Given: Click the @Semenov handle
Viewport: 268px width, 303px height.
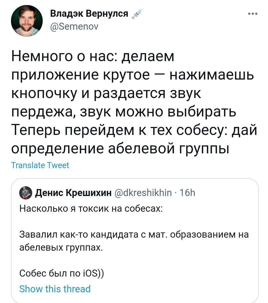Looking at the screenshot, I should (x=74, y=26).
